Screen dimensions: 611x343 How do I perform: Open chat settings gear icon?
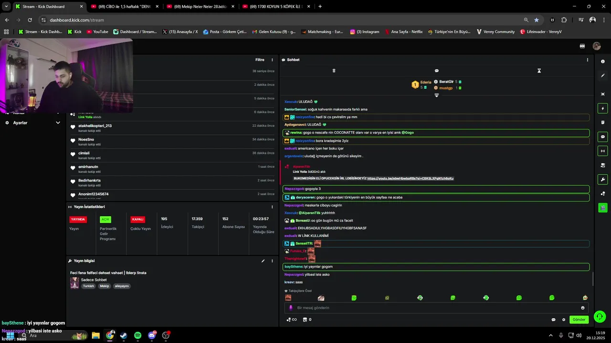[x=563, y=320]
